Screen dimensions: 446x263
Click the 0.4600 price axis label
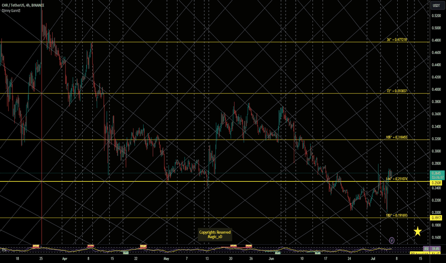436,53
